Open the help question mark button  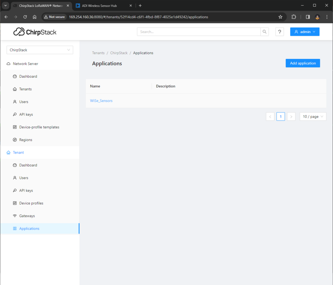pos(279,32)
